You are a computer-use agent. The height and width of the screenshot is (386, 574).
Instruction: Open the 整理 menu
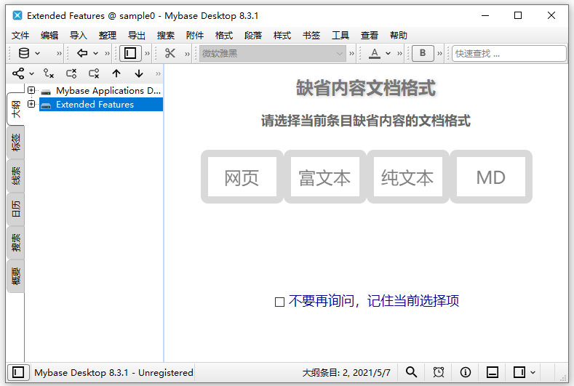point(108,36)
